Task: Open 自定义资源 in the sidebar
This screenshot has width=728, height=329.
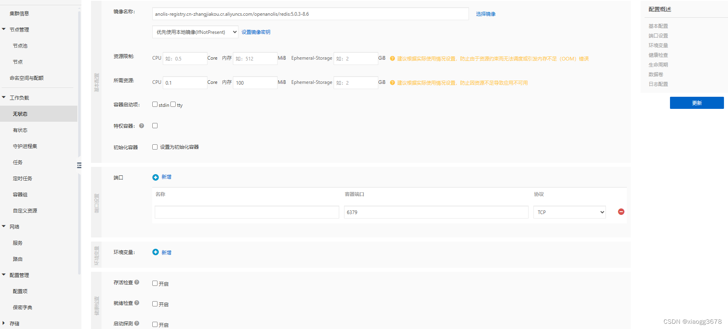Action: coord(25,210)
